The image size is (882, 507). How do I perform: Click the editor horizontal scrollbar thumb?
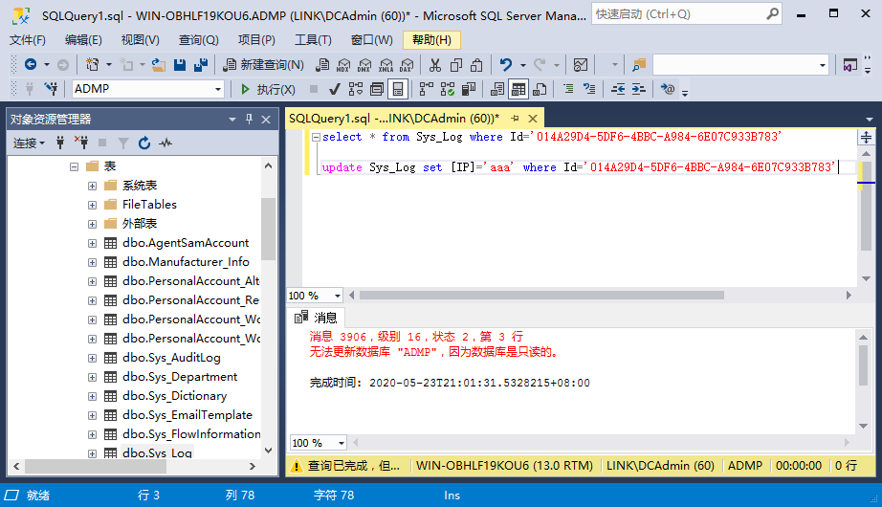(x=541, y=296)
